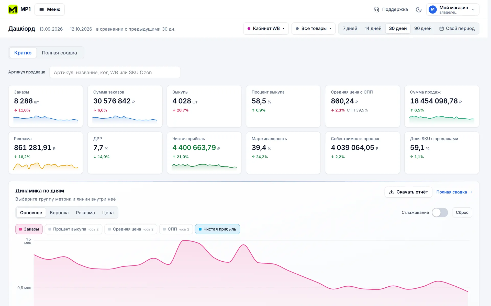
Task: Select the 90 дней period
Action: click(x=423, y=29)
